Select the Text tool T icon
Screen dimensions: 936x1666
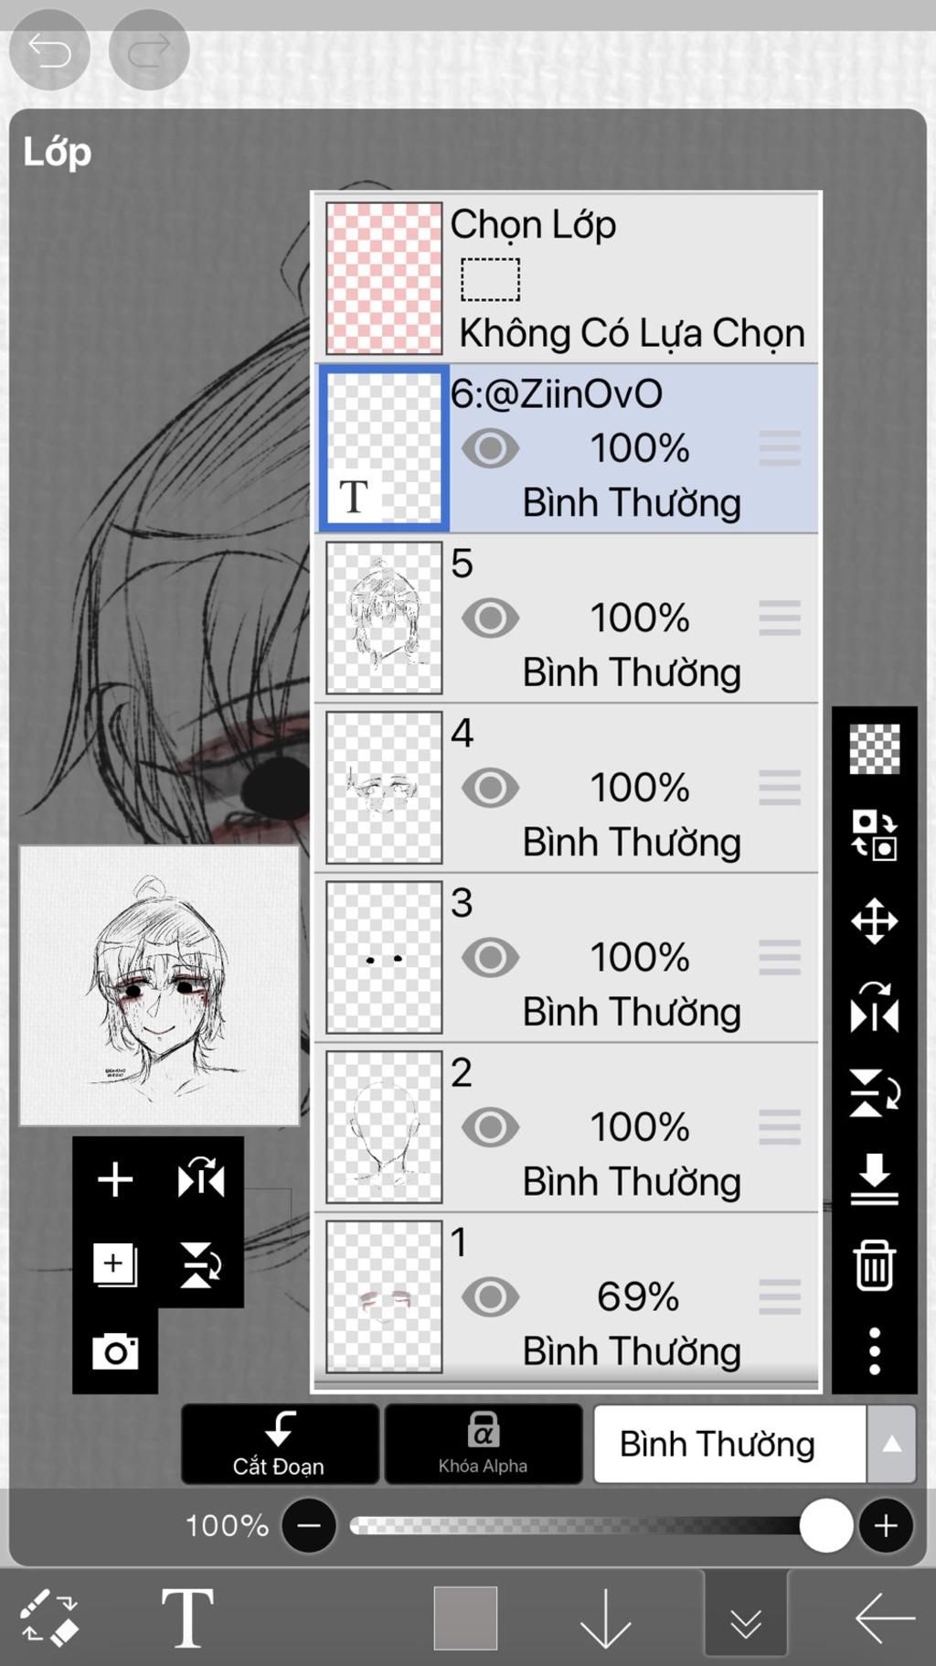[x=187, y=1618]
